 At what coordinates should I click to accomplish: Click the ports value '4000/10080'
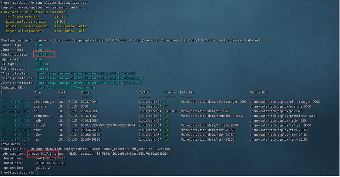pos(89,121)
